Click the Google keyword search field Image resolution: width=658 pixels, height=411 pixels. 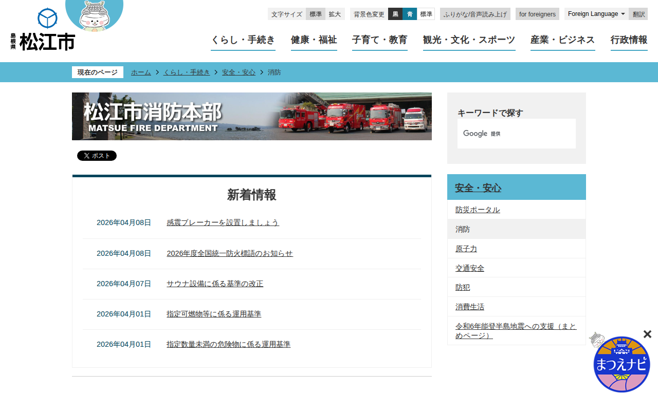[x=517, y=134]
